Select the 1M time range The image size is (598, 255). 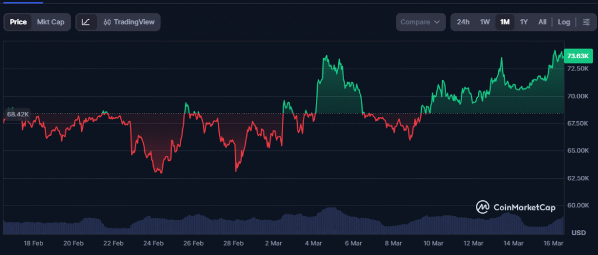[x=505, y=22]
